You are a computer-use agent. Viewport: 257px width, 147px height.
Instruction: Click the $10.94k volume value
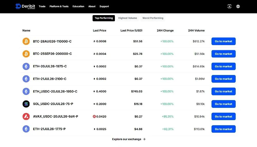199,117
